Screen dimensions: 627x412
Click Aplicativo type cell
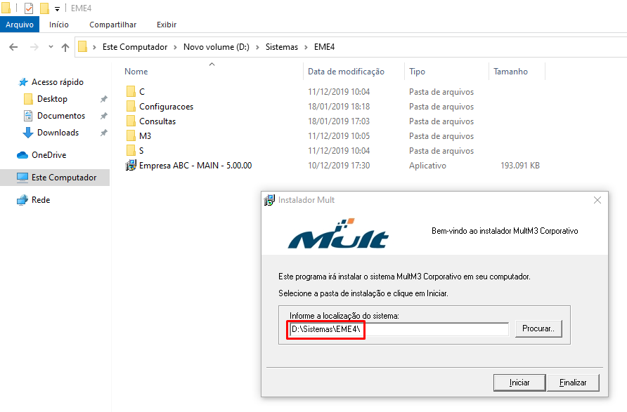[427, 166]
